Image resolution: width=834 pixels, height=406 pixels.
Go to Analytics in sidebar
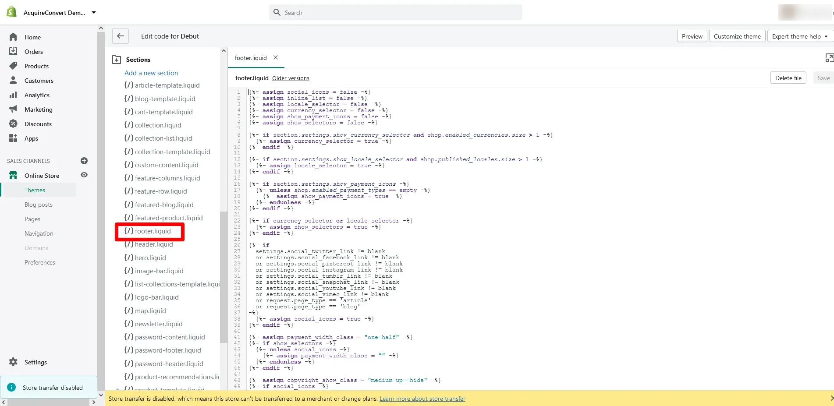point(37,95)
